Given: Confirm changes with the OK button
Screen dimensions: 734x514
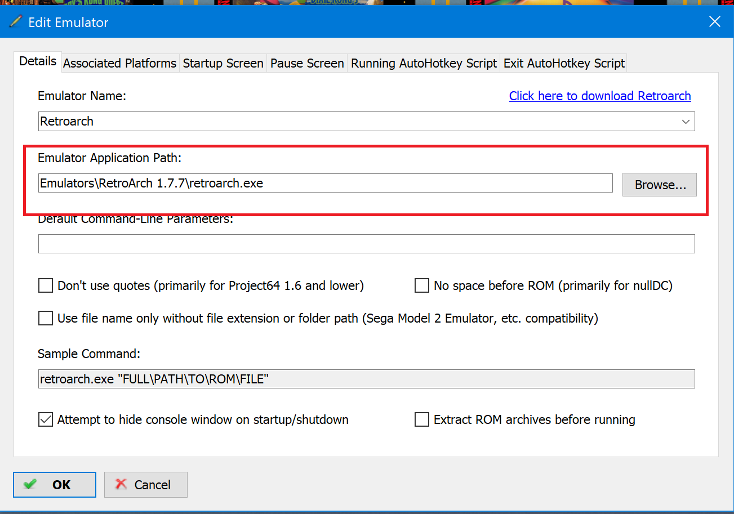Looking at the screenshot, I should tap(55, 485).
